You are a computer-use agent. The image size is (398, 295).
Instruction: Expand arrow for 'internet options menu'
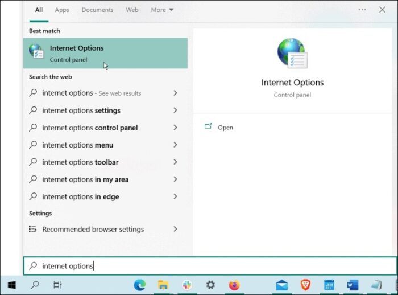(175, 145)
